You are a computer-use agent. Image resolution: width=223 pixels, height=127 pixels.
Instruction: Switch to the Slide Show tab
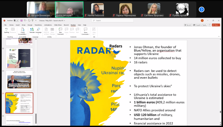point(58,25)
